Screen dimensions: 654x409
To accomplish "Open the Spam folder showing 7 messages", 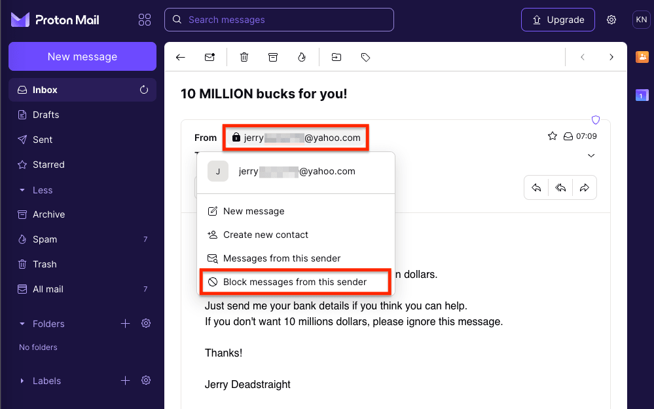I will pos(46,239).
